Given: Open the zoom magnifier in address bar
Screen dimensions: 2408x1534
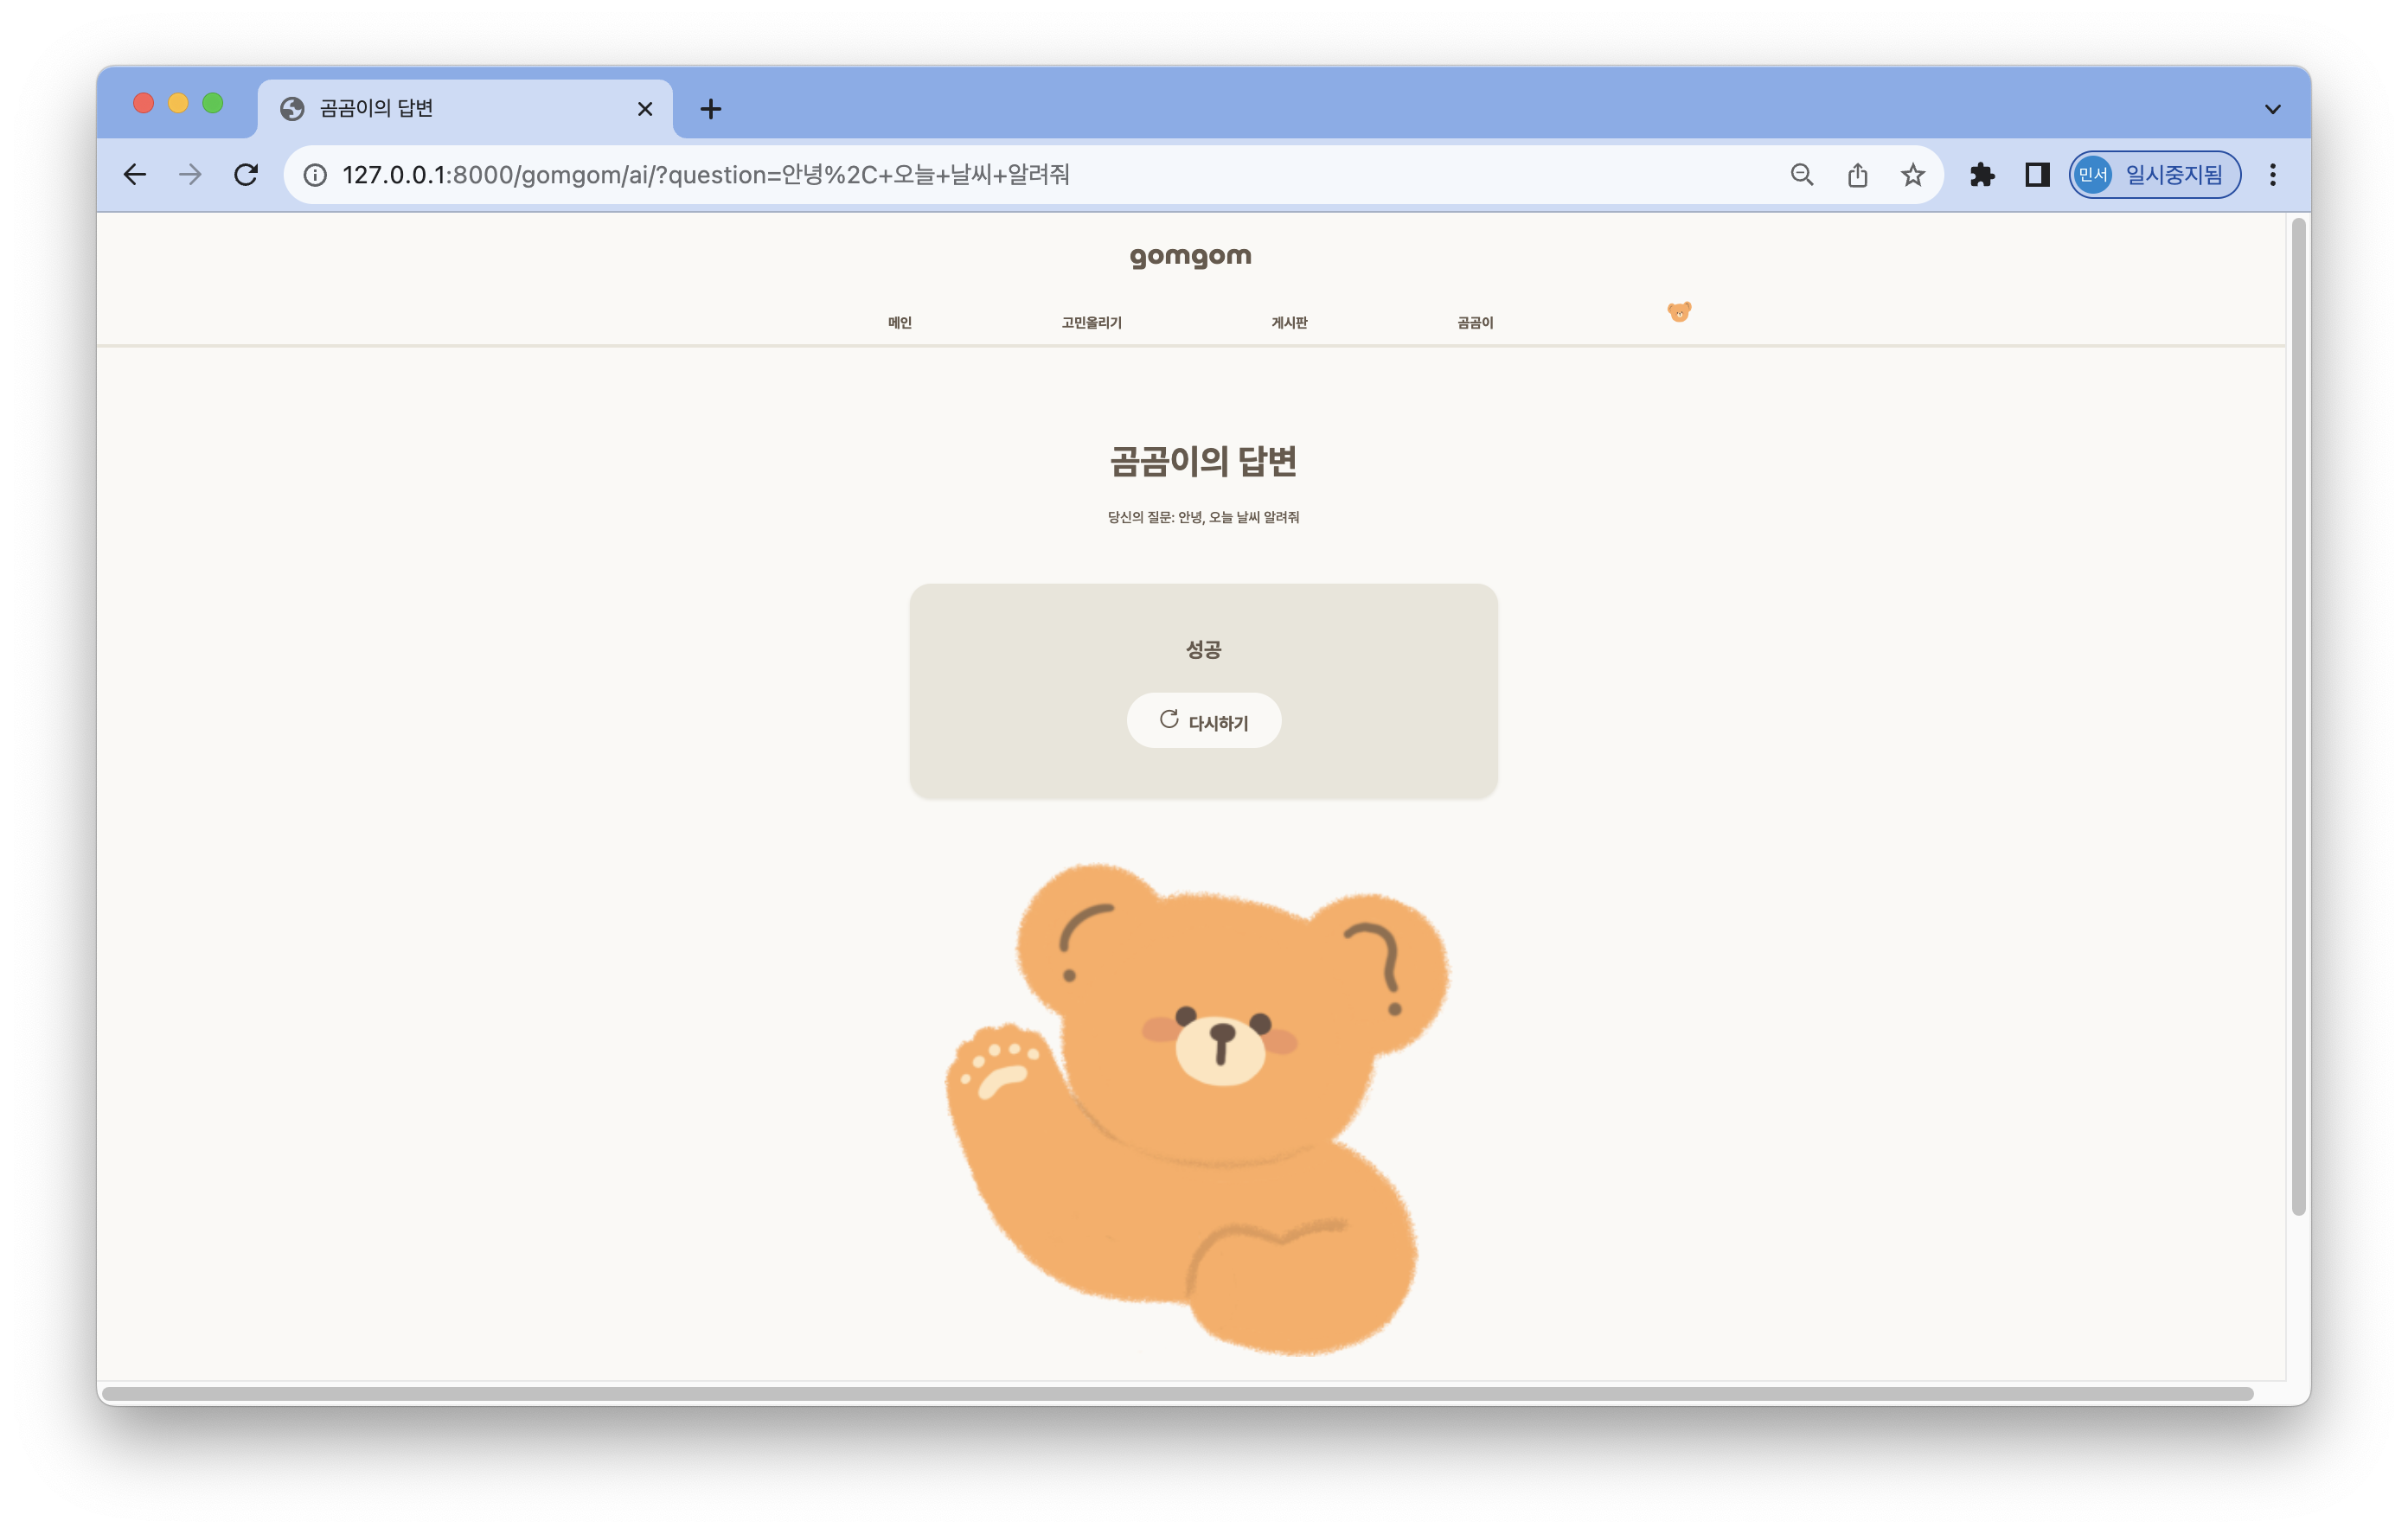Looking at the screenshot, I should (1801, 175).
